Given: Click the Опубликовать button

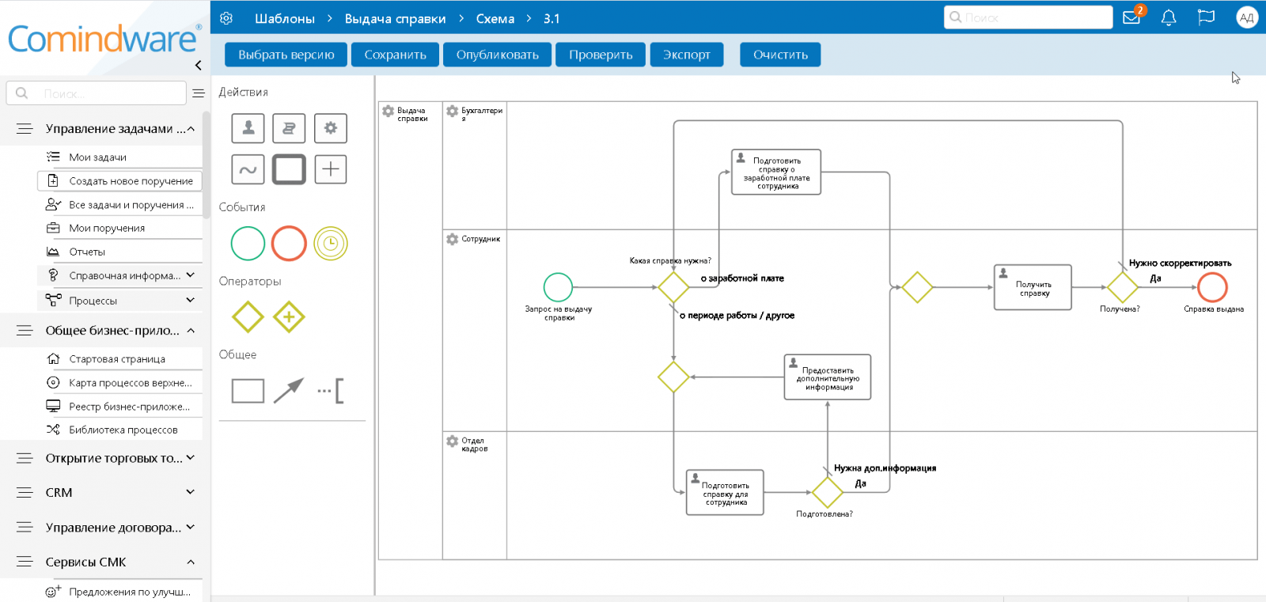Looking at the screenshot, I should pos(497,55).
